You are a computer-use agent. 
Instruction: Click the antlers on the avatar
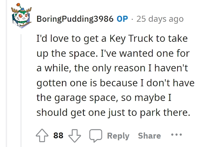[22, 10]
